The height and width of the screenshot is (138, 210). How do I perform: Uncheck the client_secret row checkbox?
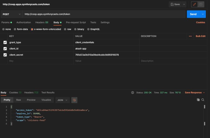5,55
